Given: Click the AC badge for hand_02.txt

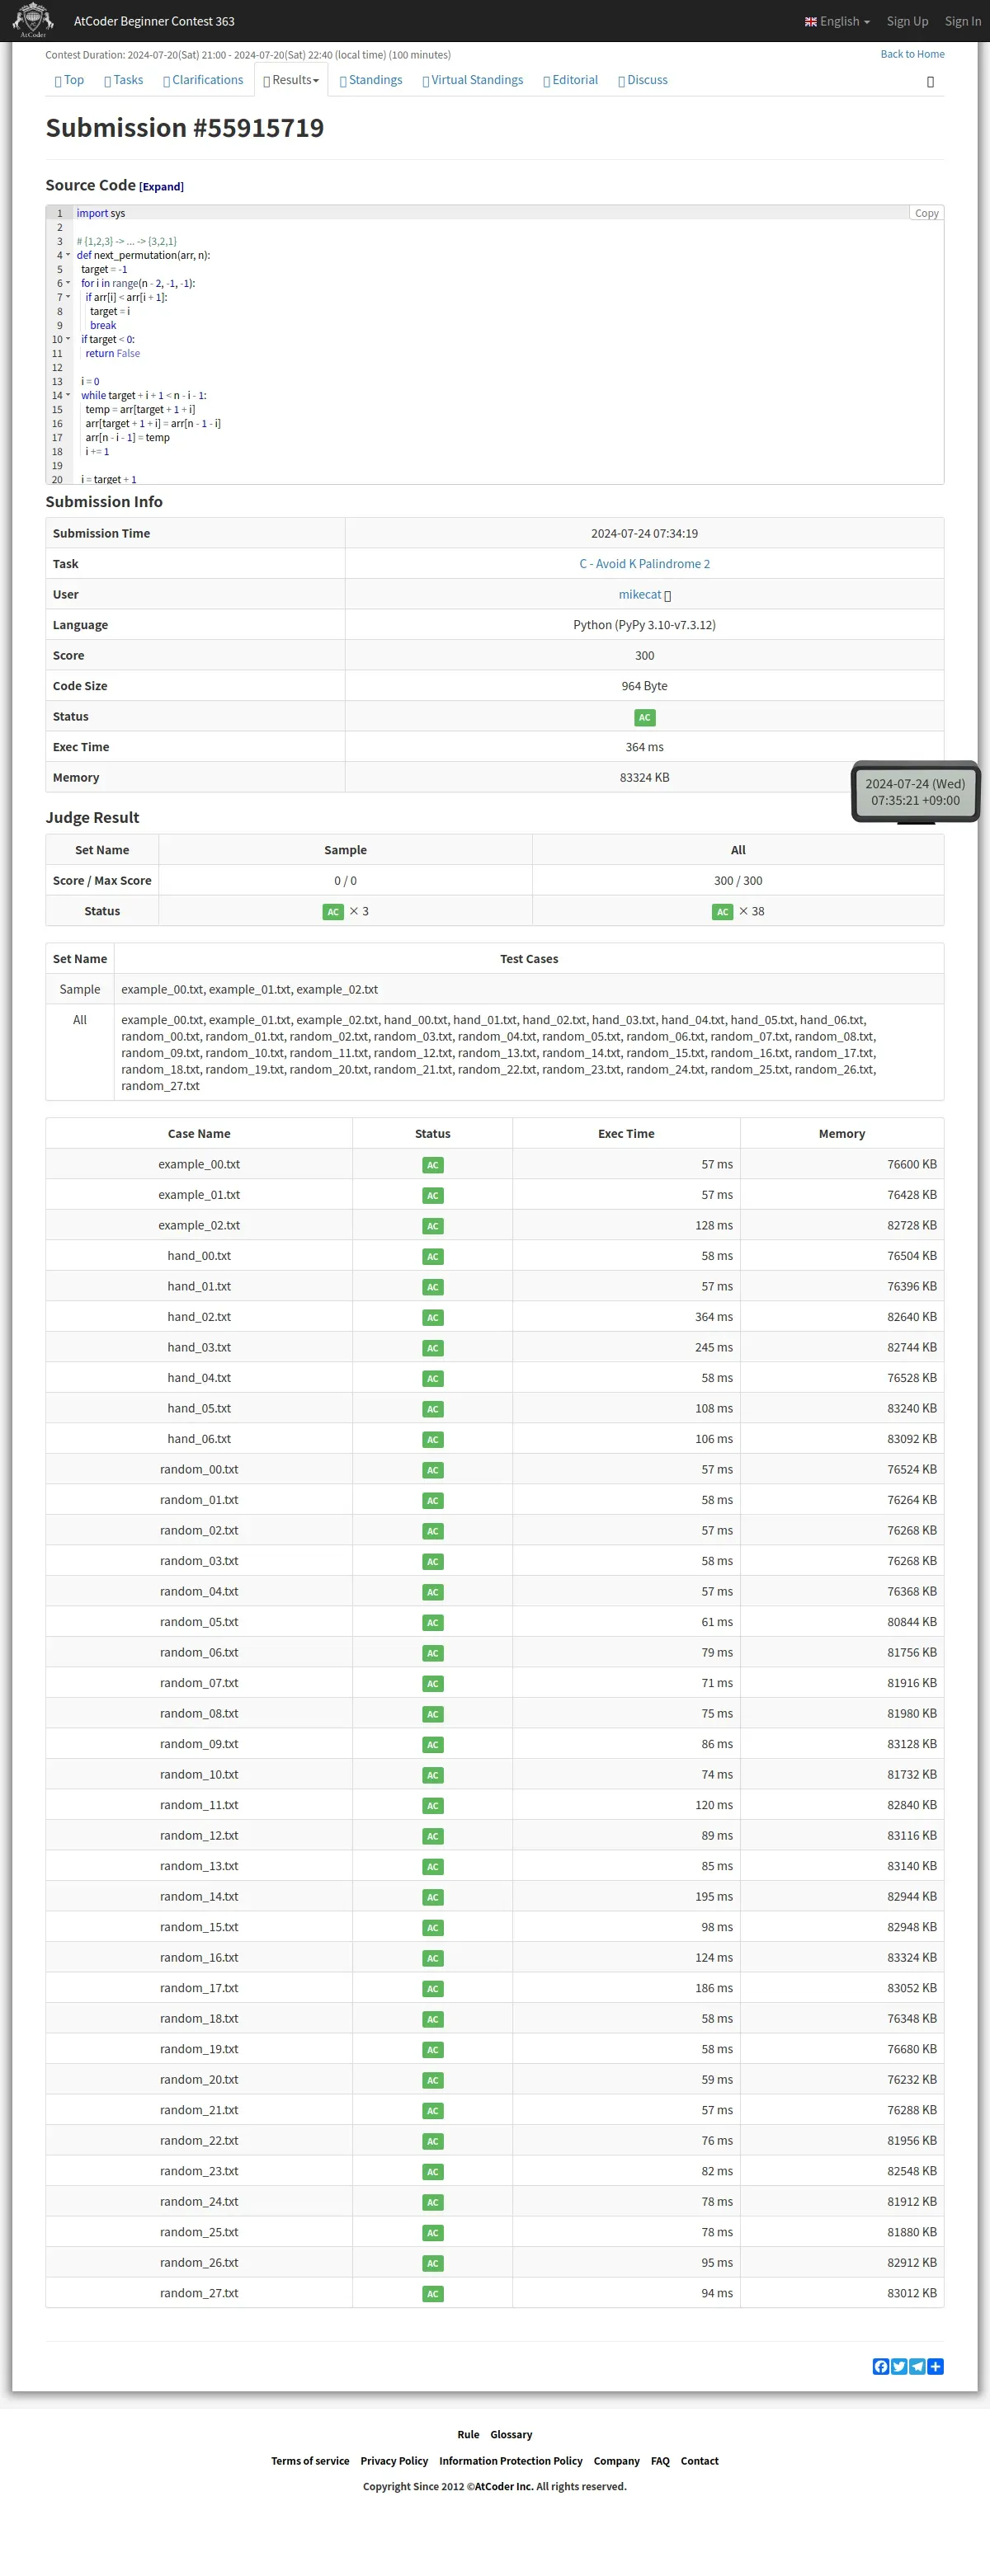Looking at the screenshot, I should [x=432, y=1317].
